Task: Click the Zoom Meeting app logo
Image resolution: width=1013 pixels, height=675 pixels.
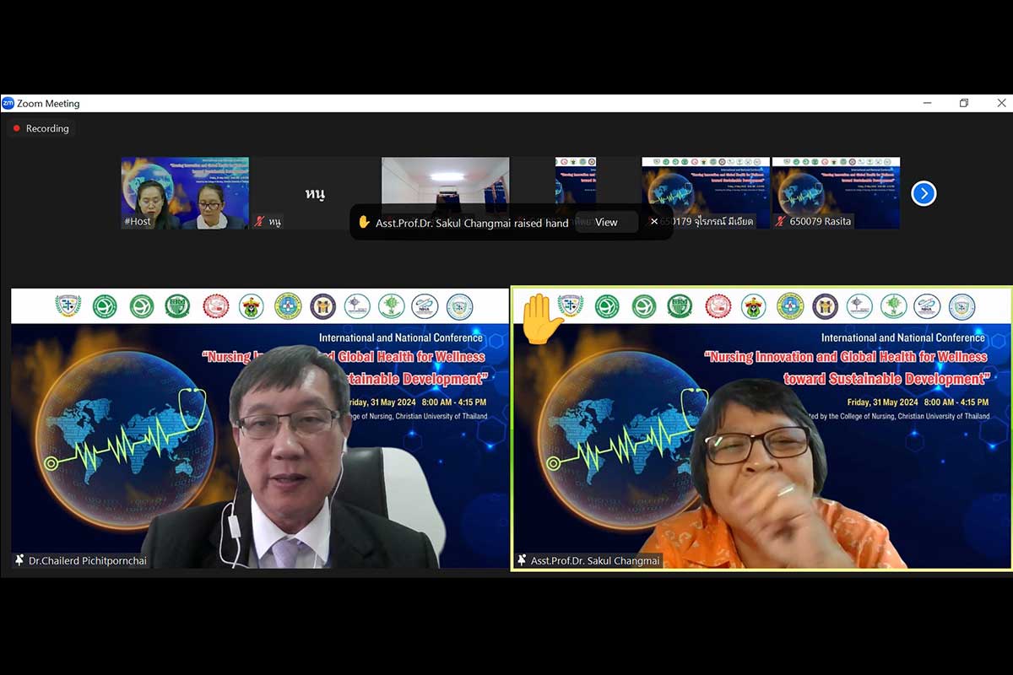Action: [x=8, y=104]
